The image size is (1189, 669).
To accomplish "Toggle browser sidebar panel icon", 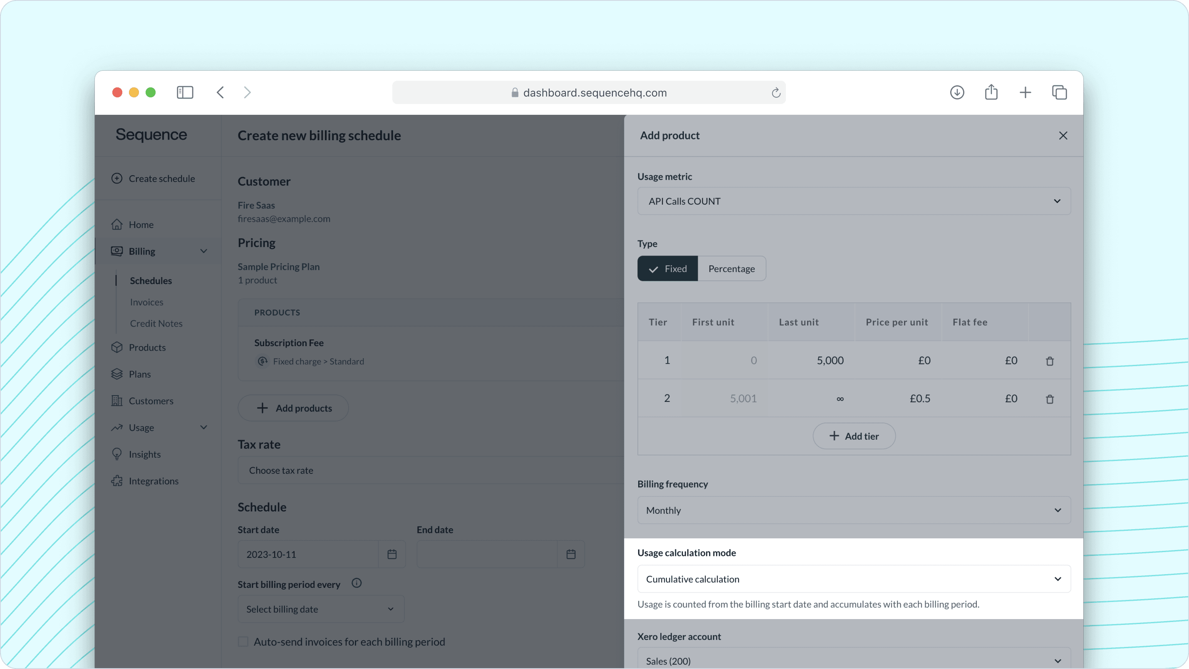I will tap(185, 92).
